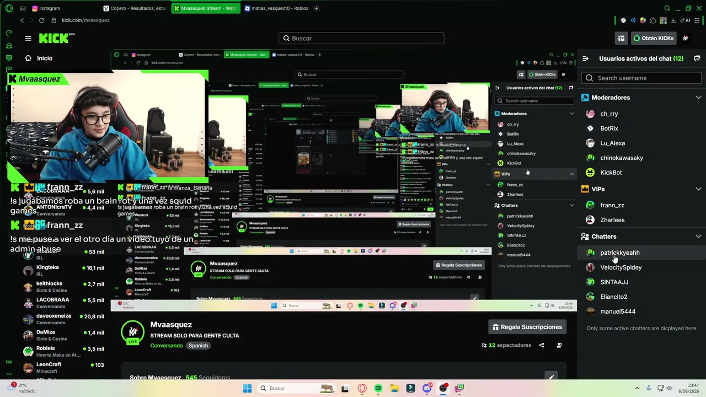Edit the Sobre Mvaasquez section pencil
The width and height of the screenshot is (706, 397).
pyautogui.click(x=550, y=377)
